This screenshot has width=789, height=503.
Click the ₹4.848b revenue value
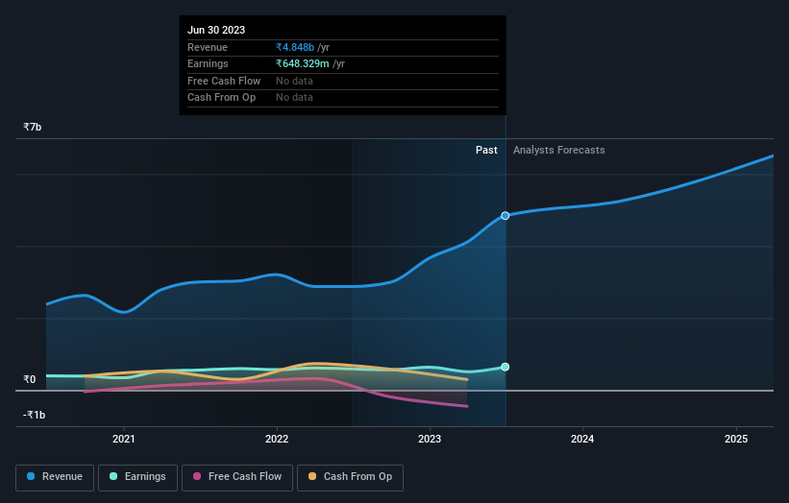click(x=295, y=47)
